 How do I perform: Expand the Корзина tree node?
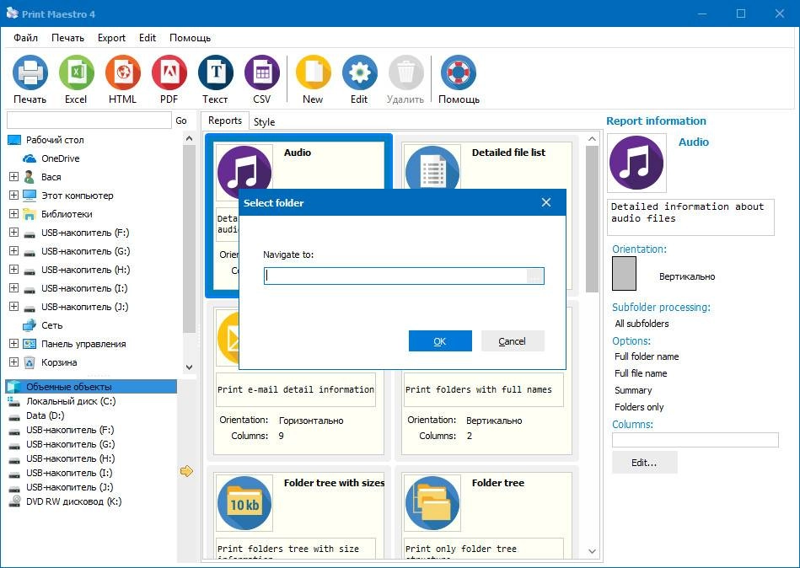(x=13, y=362)
